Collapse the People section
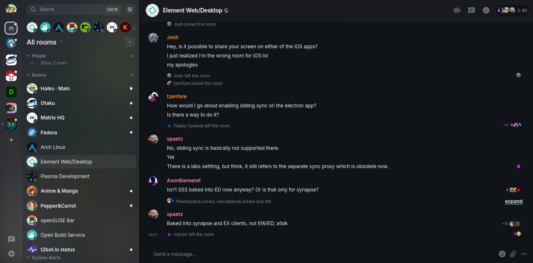533x263 pixels. (x=28, y=56)
